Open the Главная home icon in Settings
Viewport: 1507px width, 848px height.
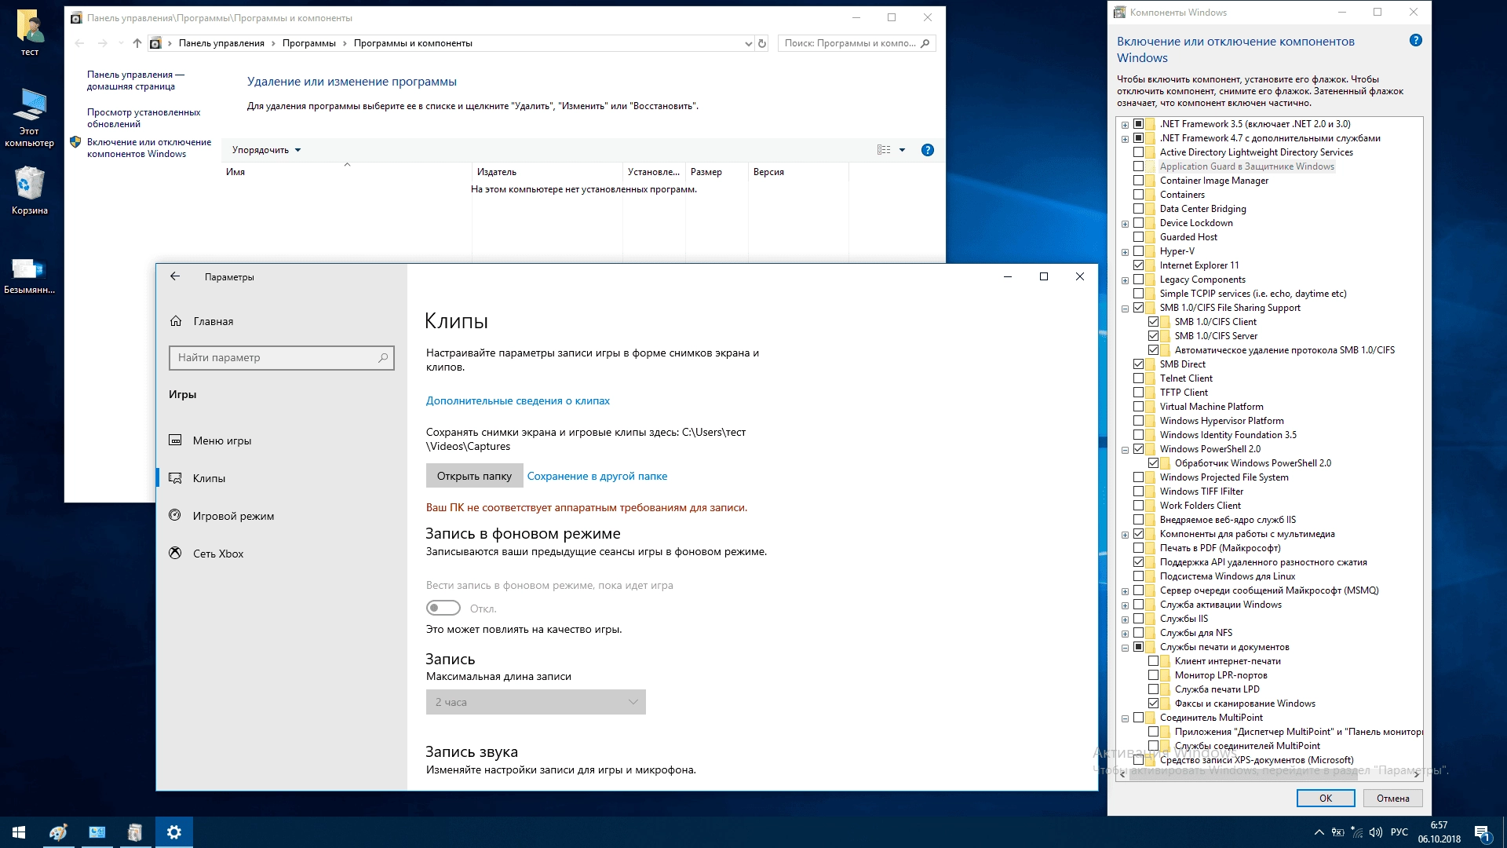point(176,321)
